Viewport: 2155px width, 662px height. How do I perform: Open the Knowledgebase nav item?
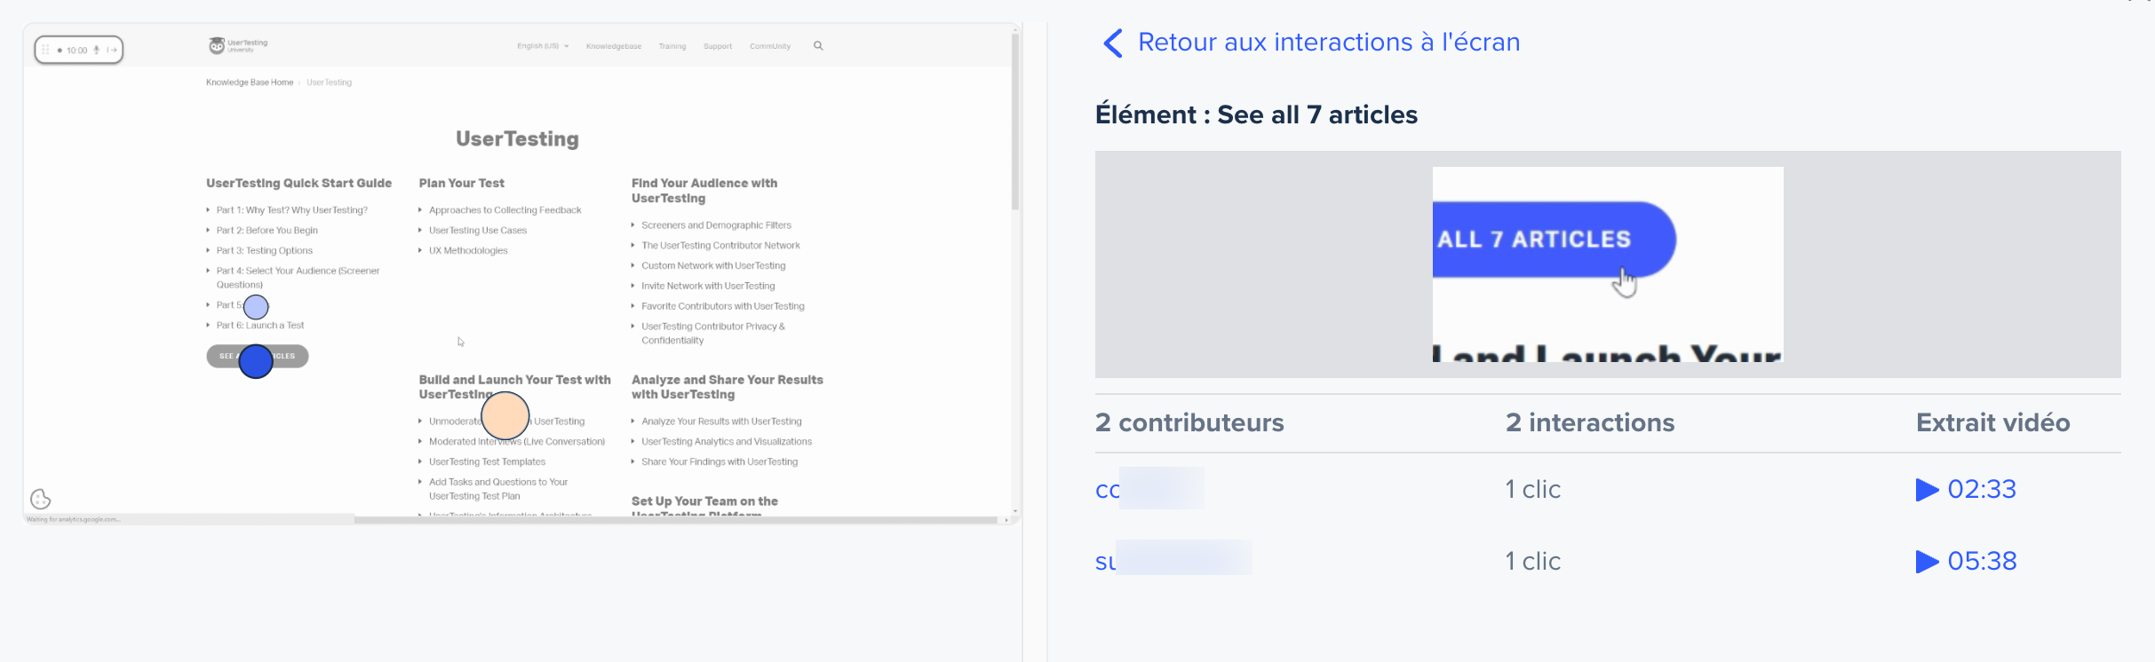point(614,46)
